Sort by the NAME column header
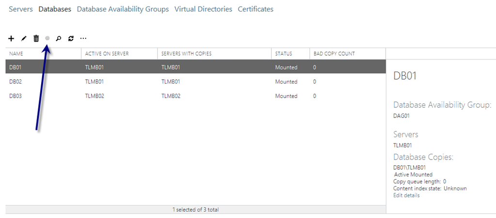This screenshot has width=496, height=218. pos(44,54)
